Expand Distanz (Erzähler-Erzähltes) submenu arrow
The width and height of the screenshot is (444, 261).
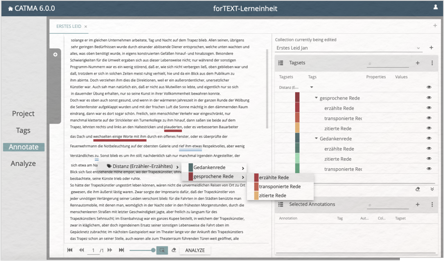tap(177, 167)
